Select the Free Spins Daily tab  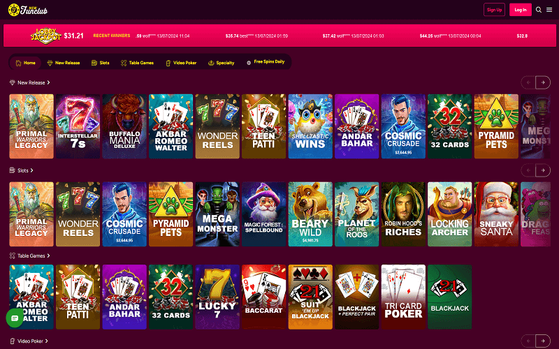(266, 62)
